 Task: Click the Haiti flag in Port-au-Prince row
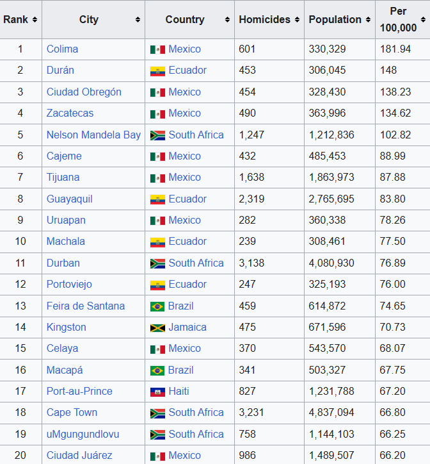point(157,392)
